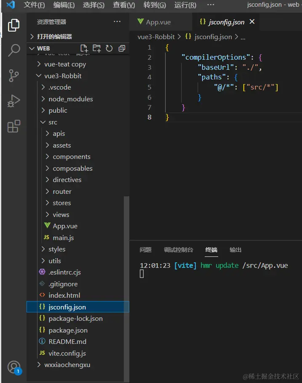Click the VS Code logo icon

[x=11, y=5]
